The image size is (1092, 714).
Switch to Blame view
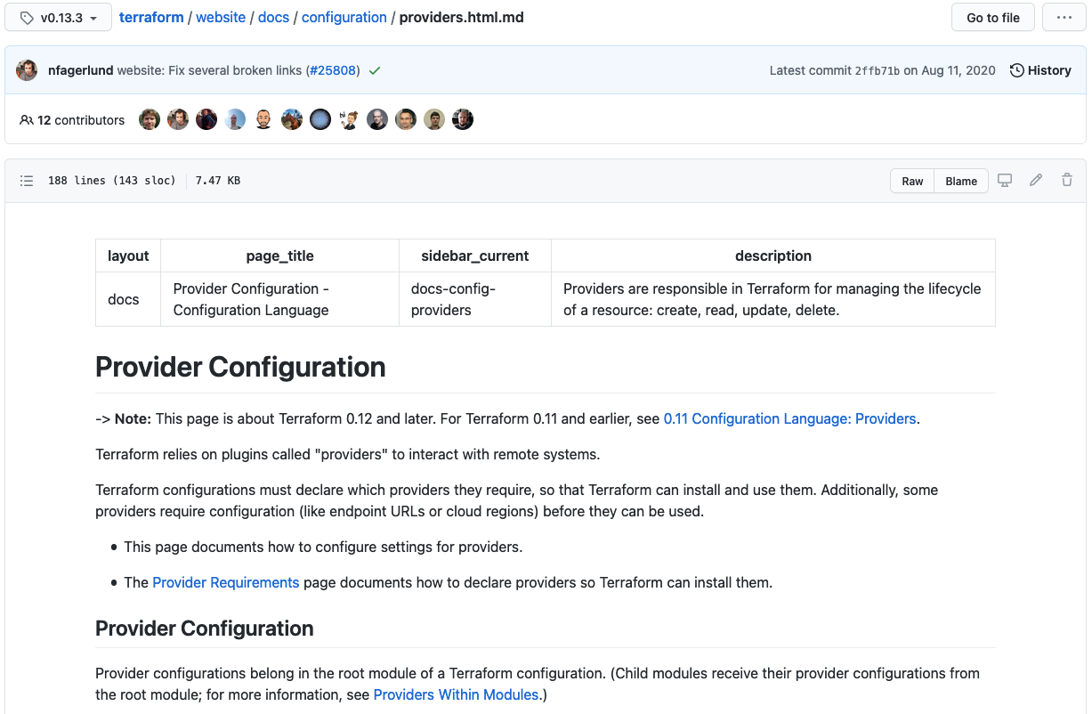click(x=961, y=181)
